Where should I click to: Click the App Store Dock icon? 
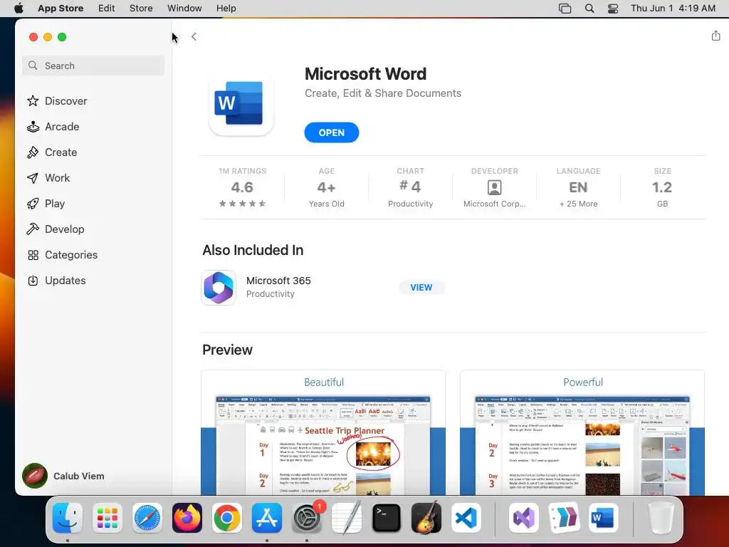pyautogui.click(x=267, y=518)
